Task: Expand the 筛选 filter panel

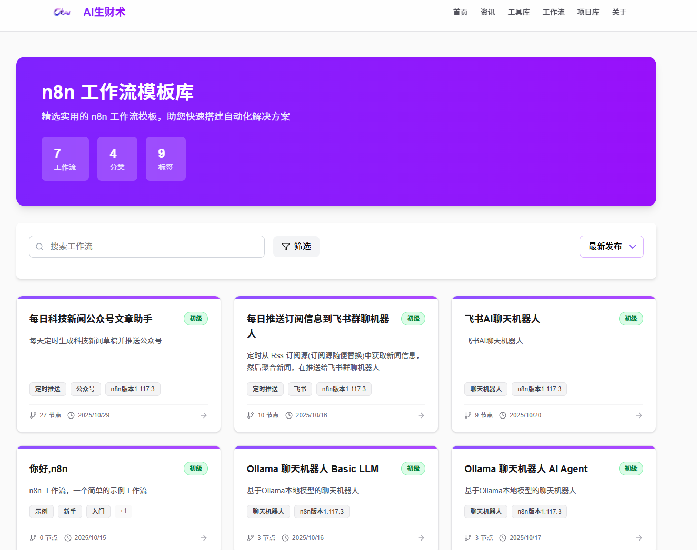Action: coord(296,247)
